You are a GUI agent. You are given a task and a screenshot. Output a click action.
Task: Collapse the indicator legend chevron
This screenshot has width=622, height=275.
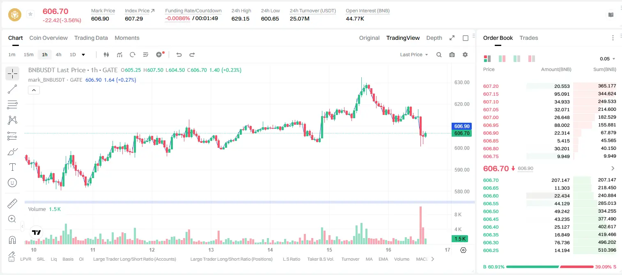click(34, 90)
